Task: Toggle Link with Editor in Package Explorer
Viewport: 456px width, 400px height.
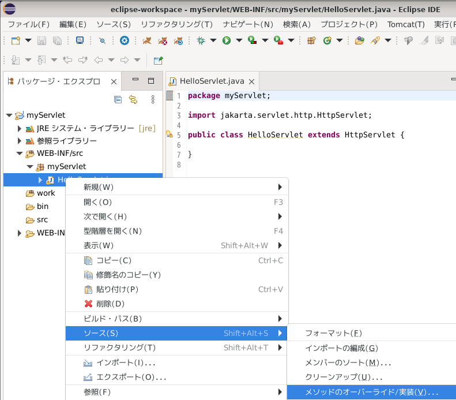Action: click(x=133, y=100)
